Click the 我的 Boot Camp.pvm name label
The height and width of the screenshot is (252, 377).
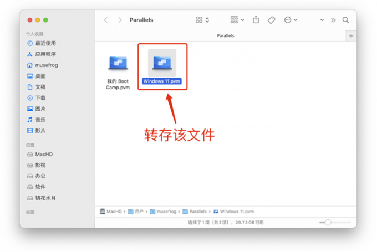click(x=118, y=84)
